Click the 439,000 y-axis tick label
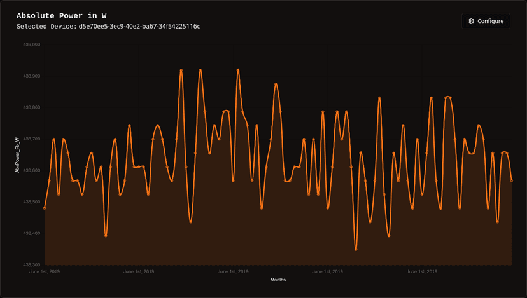Viewport: 527px width, 298px height. [x=32, y=45]
